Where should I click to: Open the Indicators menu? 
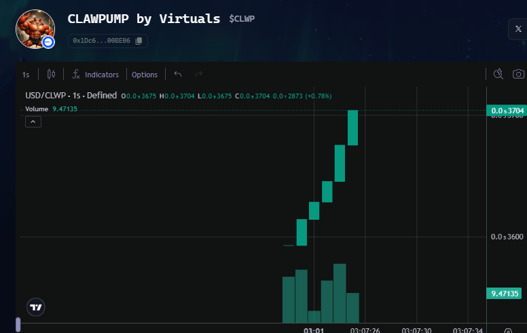coord(96,75)
